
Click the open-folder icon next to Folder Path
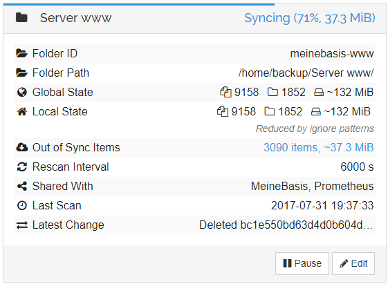tap(21, 73)
